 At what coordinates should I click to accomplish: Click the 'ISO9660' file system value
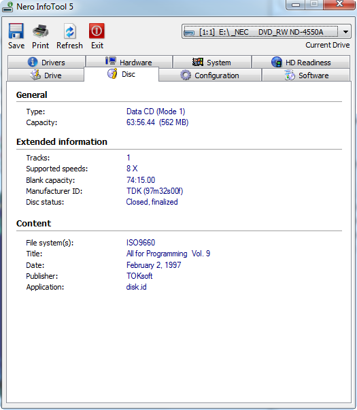point(141,242)
